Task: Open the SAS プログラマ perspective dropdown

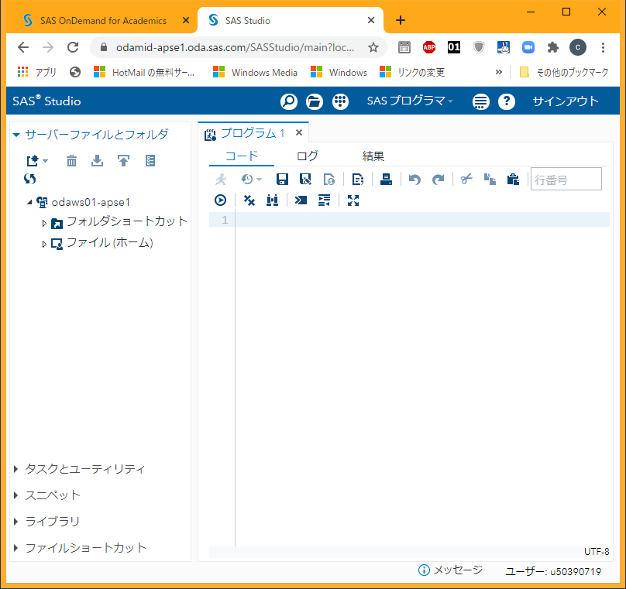Action: (x=410, y=101)
